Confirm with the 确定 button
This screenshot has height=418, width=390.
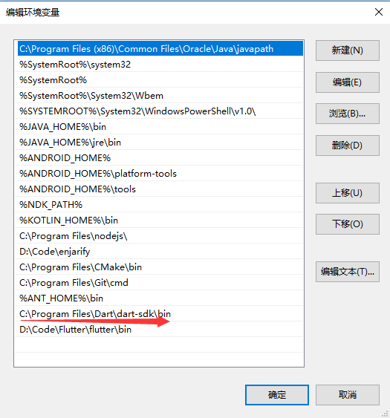(277, 395)
